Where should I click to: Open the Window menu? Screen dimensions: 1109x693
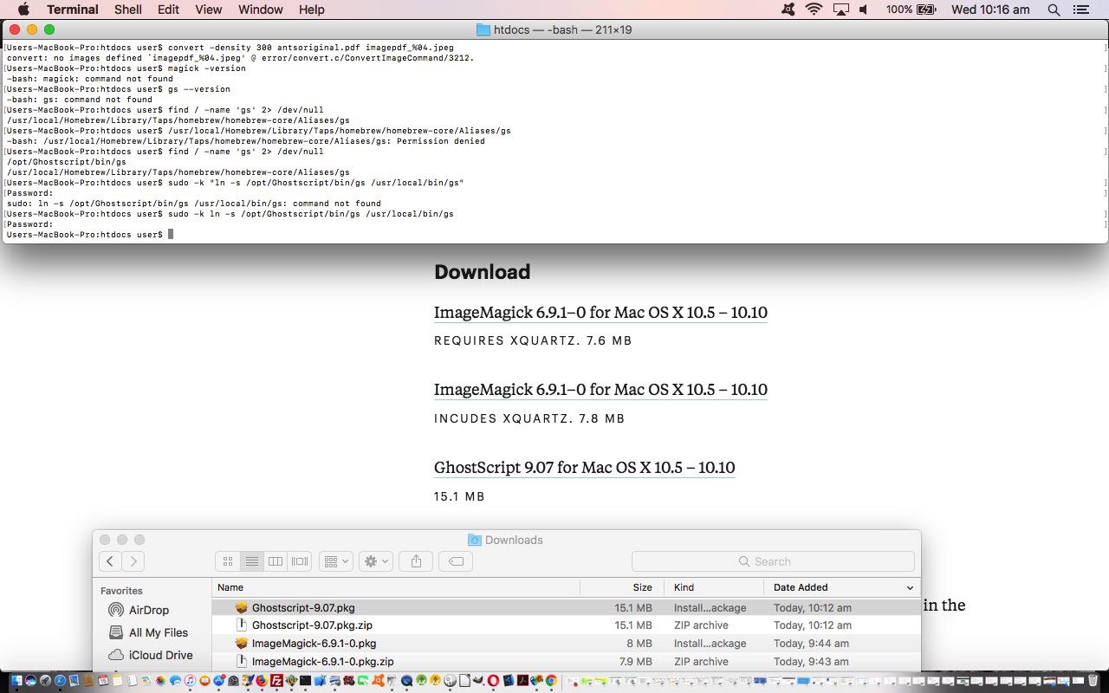coord(260,10)
